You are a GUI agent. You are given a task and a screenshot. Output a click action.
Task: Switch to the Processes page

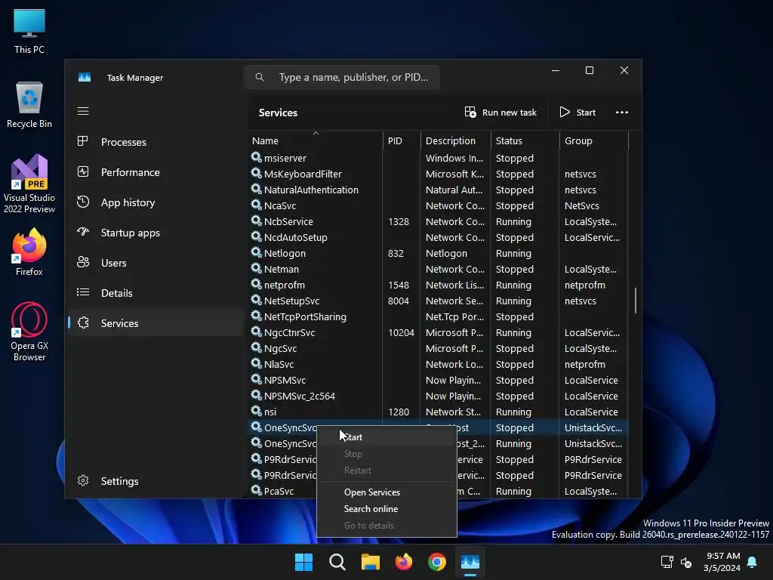coord(155,142)
